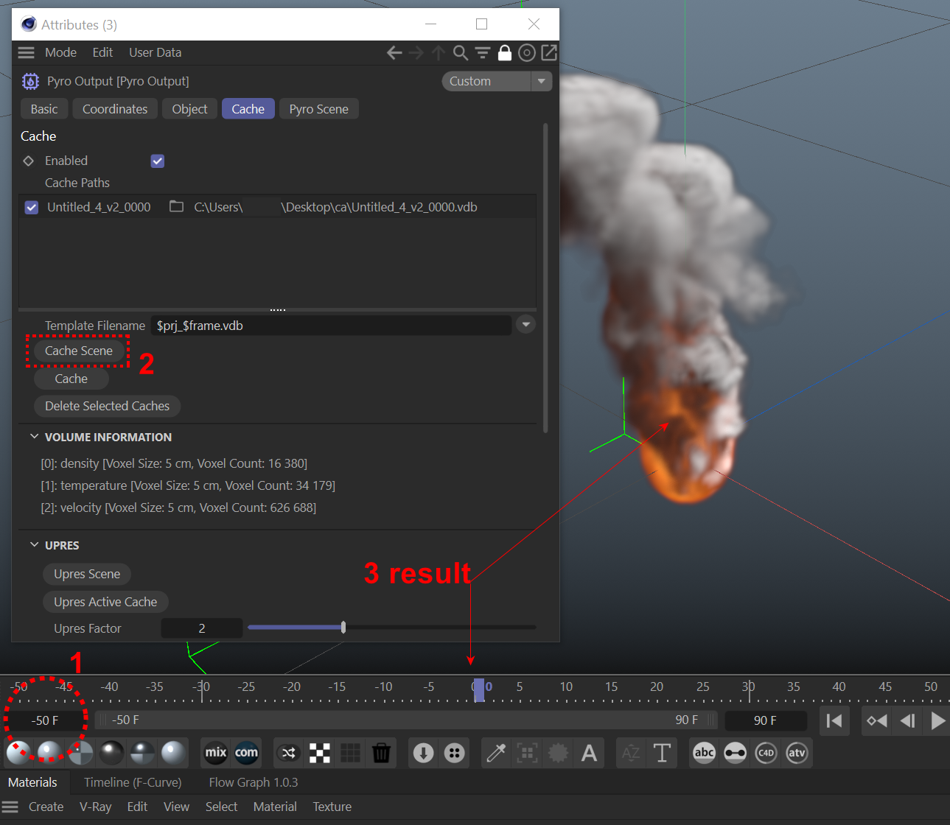This screenshot has height=825, width=950.
Task: Open the filter icon in Attributes manager
Action: [x=483, y=52]
